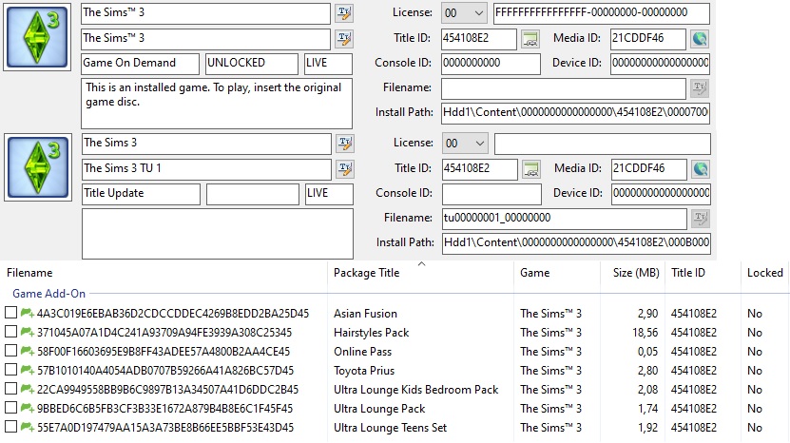Click the UNLOCKED status field
Screen dimensions: 790x443
(252, 64)
